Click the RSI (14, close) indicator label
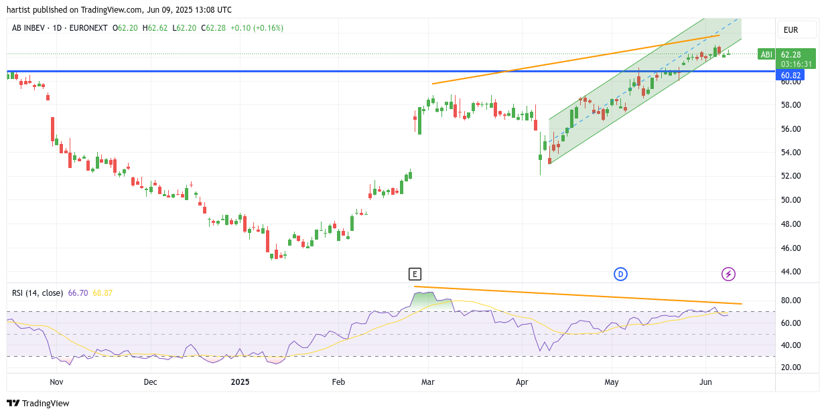Viewport: 826px width, 415px height. (38, 293)
